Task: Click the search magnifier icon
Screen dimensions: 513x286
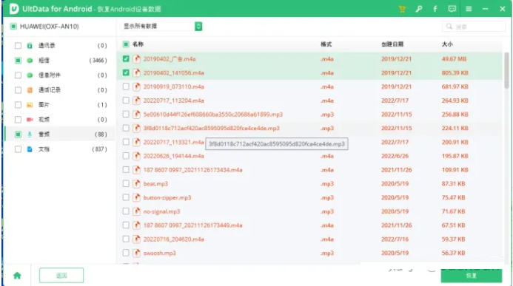Action: [449, 26]
